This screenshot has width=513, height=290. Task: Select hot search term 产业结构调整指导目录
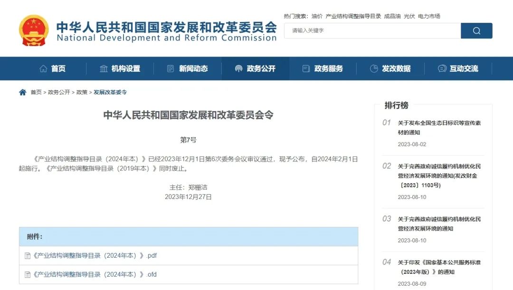pyautogui.click(x=353, y=16)
